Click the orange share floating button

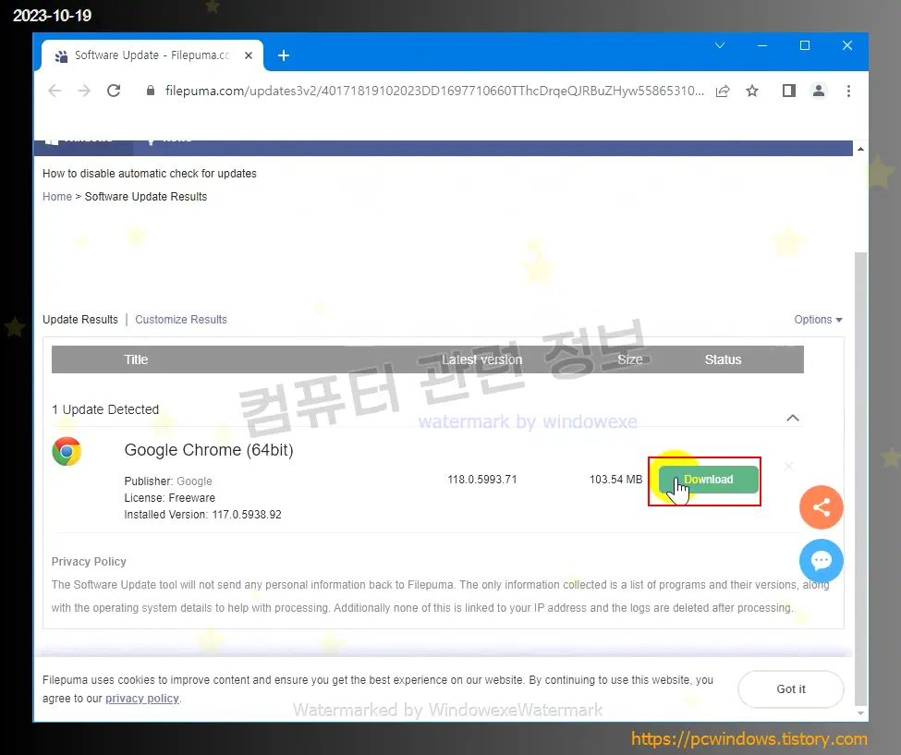(x=822, y=507)
